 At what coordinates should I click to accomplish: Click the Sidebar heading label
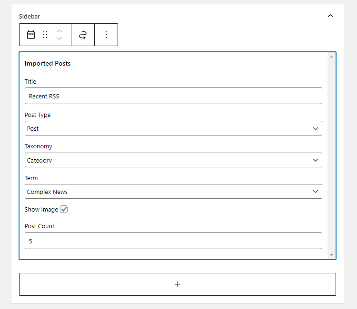coord(30,16)
